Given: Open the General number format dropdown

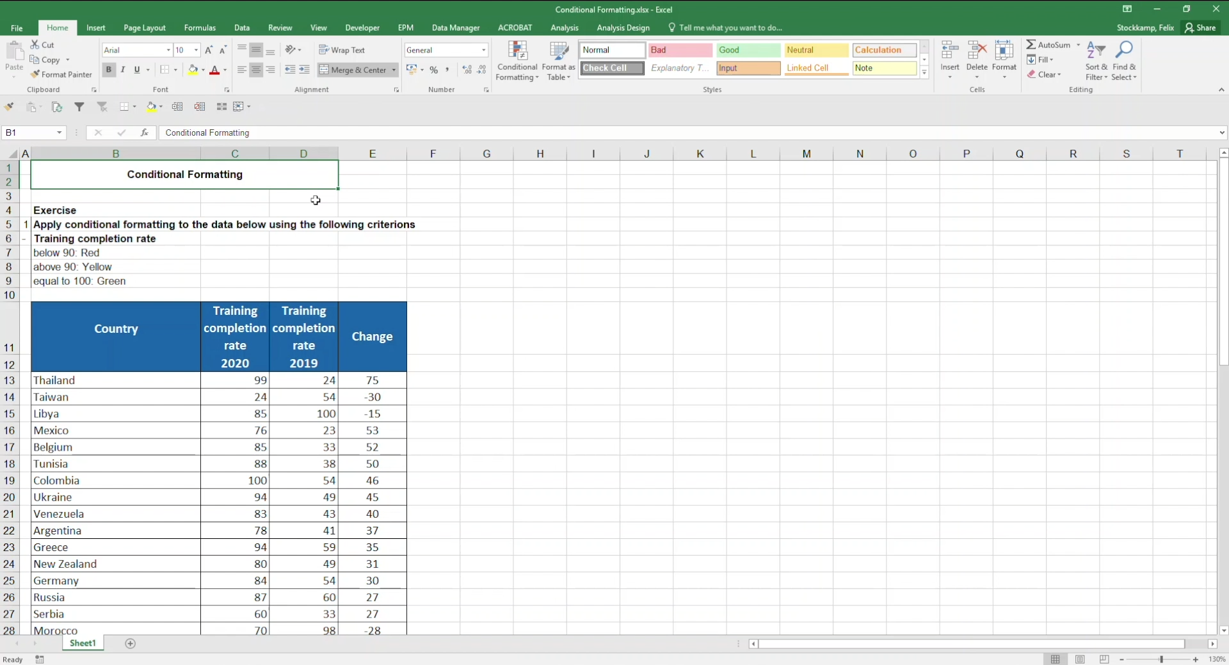Looking at the screenshot, I should 483,50.
